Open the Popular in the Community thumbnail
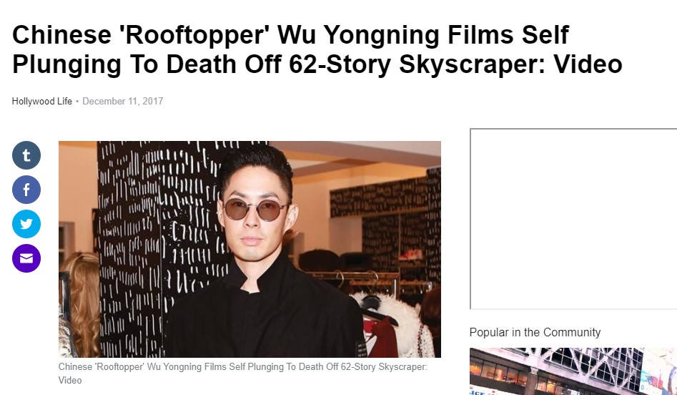The height and width of the screenshot is (395, 677). [x=573, y=371]
